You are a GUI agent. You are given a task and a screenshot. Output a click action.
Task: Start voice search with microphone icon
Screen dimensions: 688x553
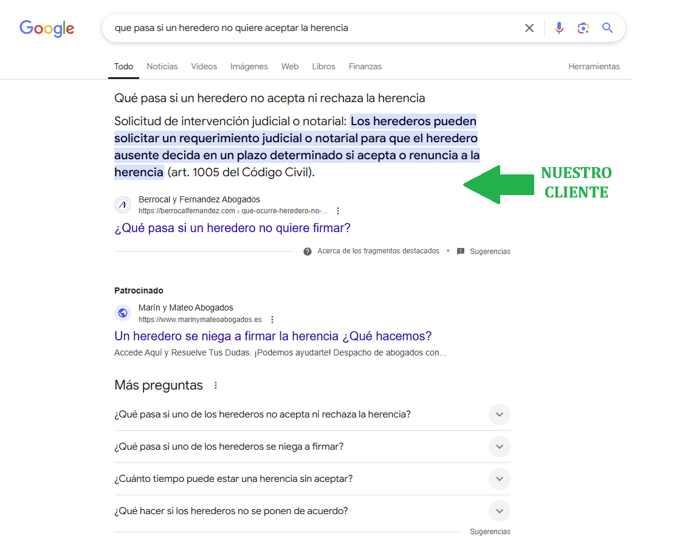559,28
